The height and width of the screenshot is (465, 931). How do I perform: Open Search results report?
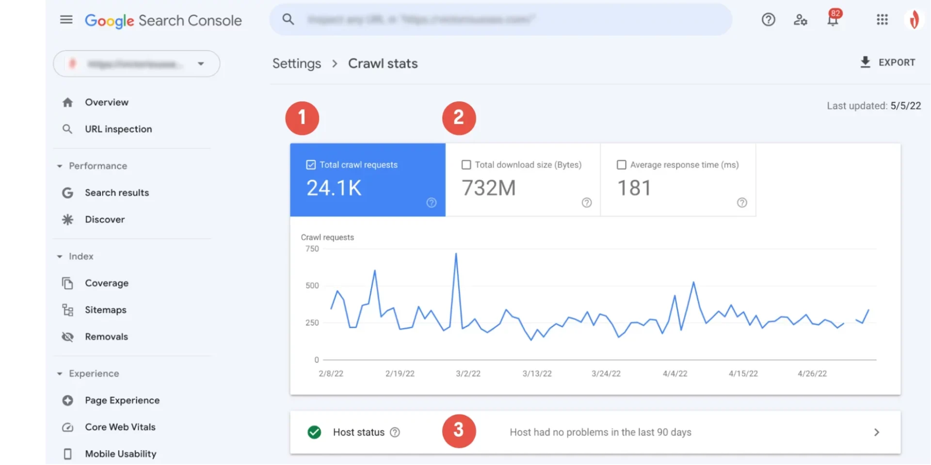(117, 193)
